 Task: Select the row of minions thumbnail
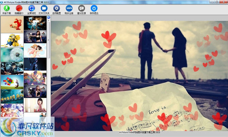(12, 96)
